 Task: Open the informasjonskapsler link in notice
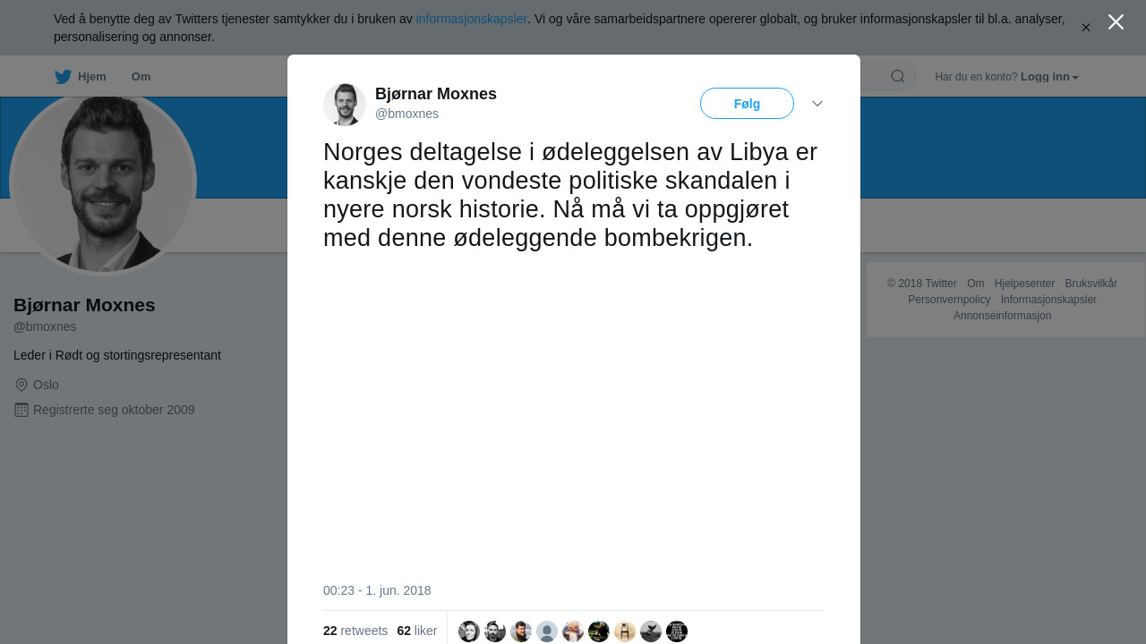point(472,19)
